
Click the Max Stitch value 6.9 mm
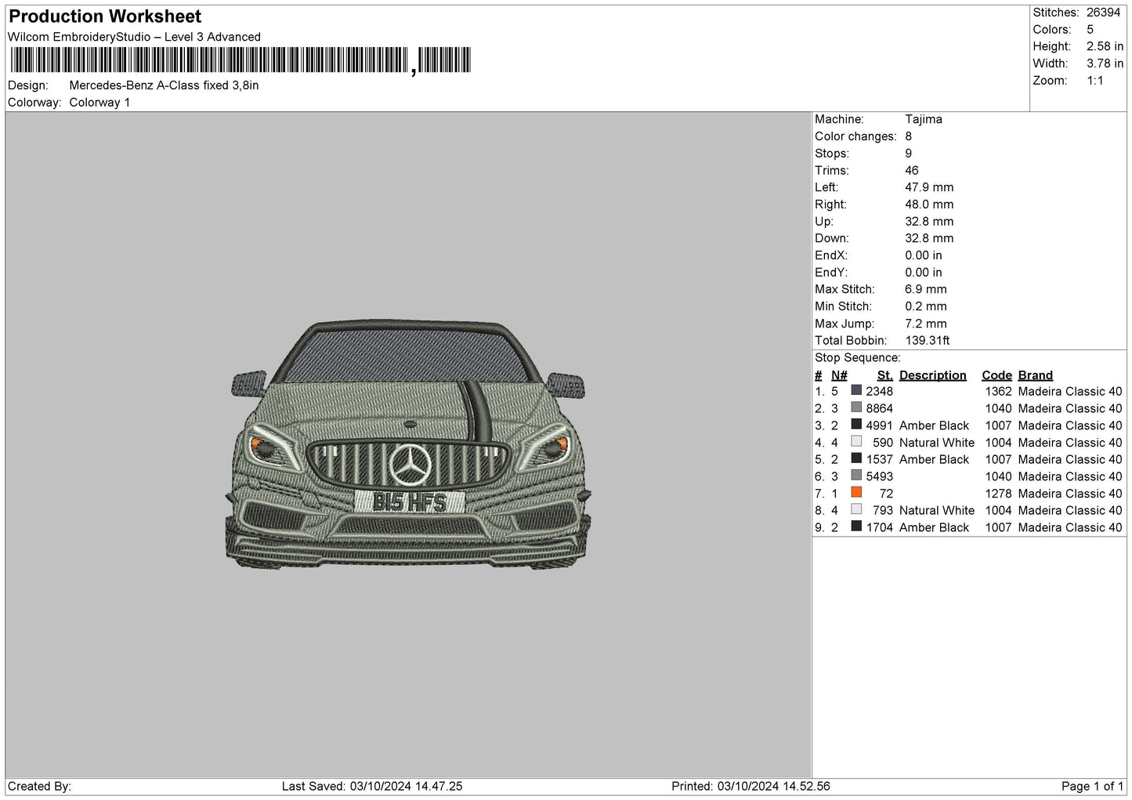tap(926, 289)
